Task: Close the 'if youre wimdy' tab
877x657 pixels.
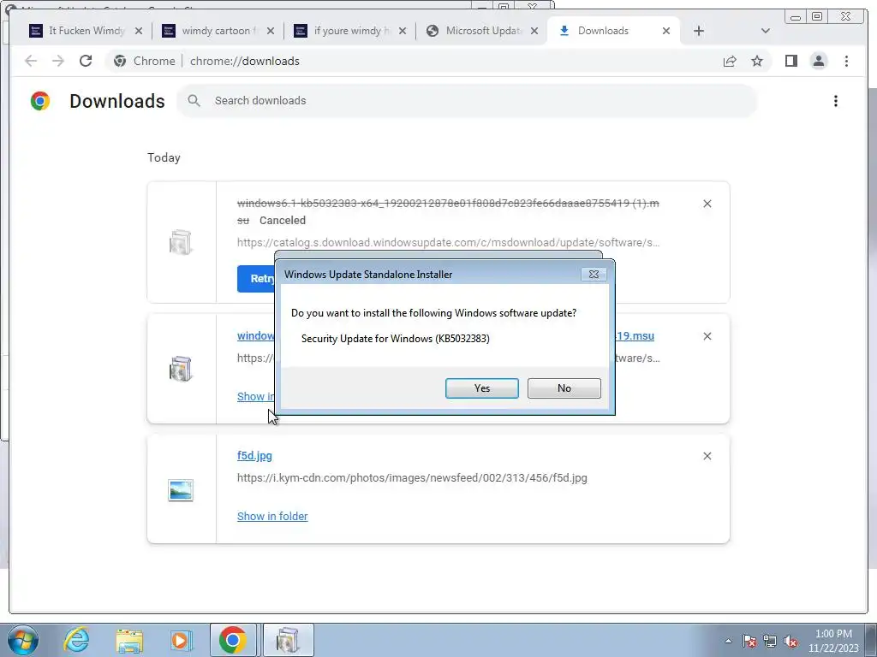Action: tap(403, 31)
